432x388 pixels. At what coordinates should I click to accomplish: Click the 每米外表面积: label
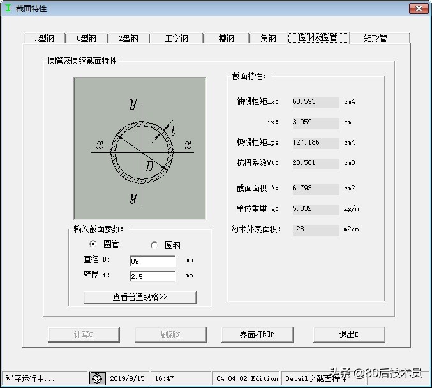click(257, 229)
